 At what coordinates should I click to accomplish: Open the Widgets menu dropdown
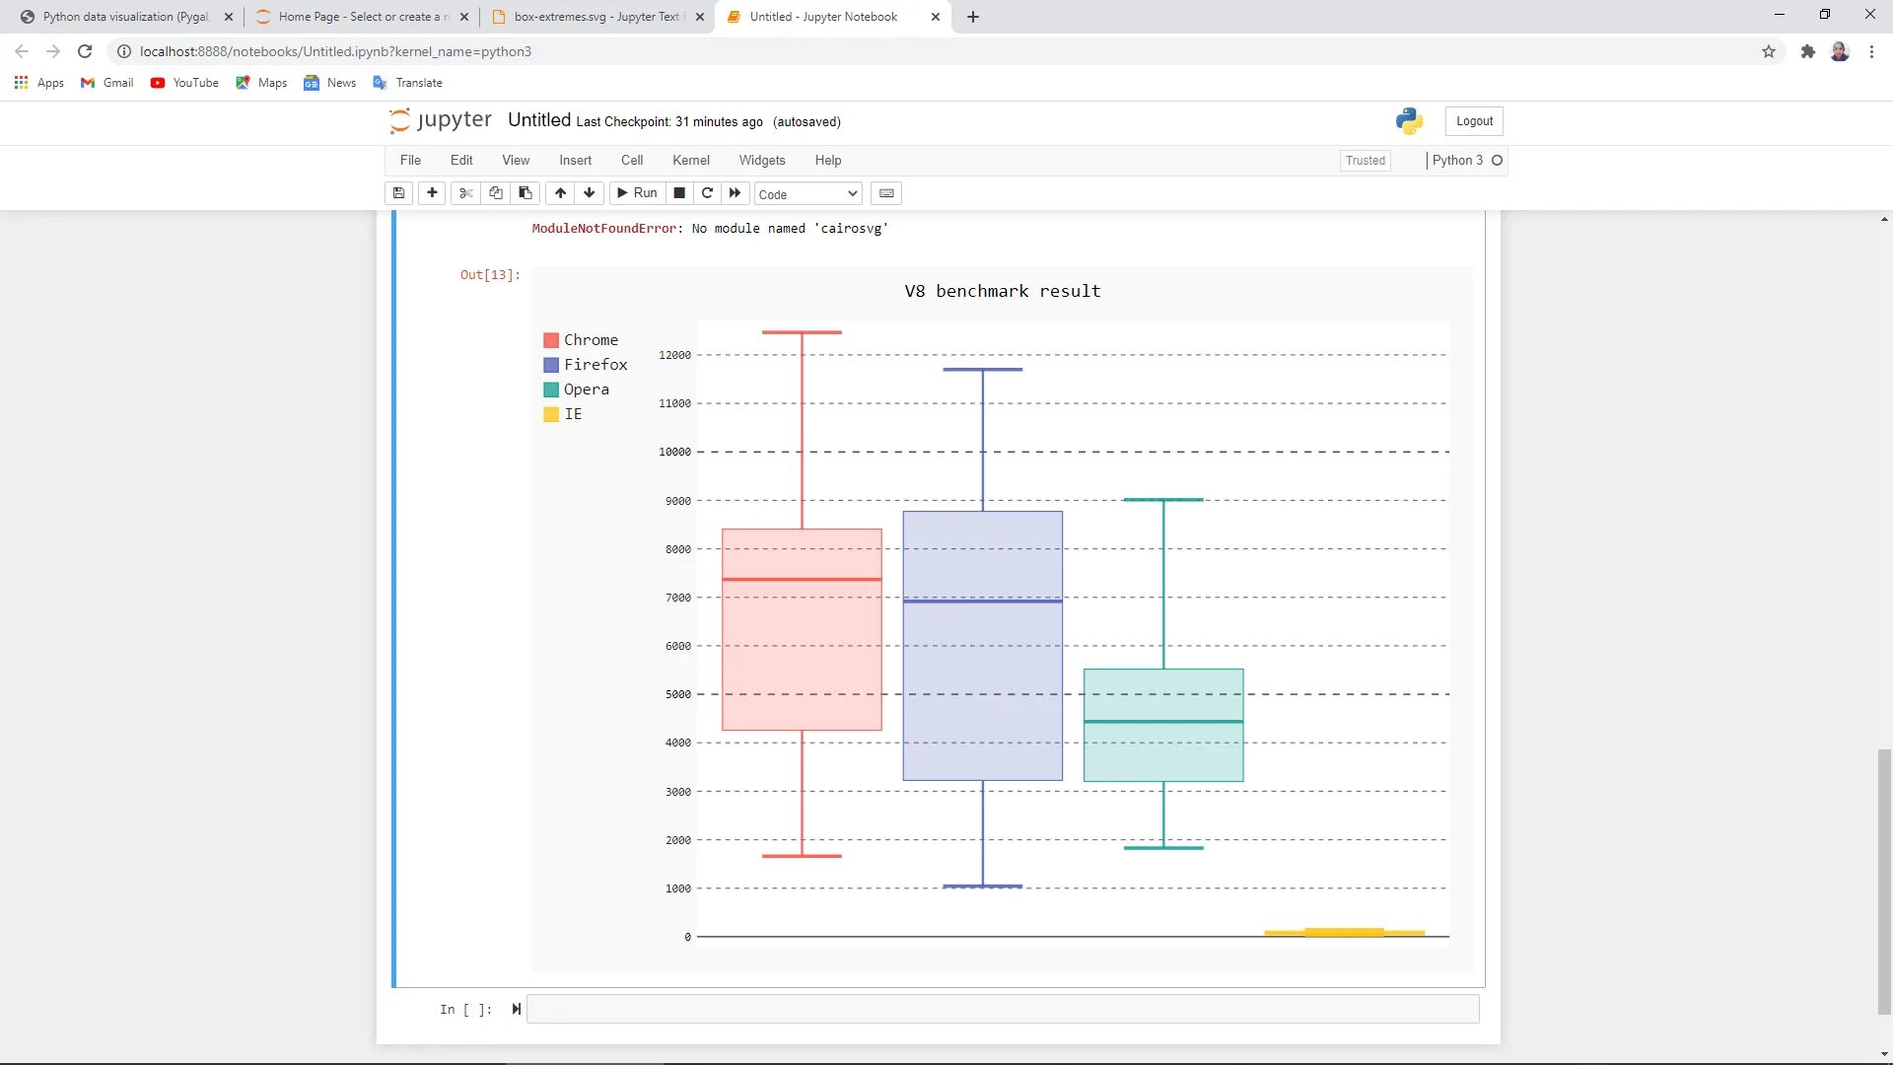[762, 160]
